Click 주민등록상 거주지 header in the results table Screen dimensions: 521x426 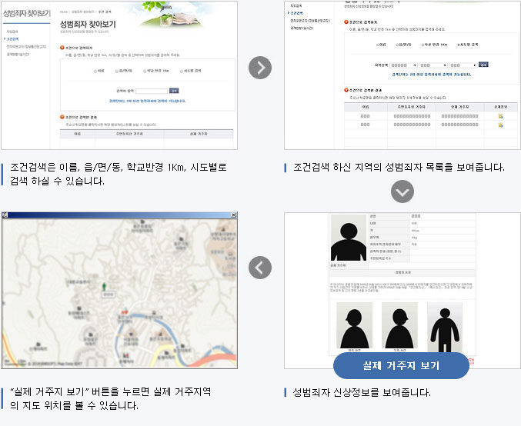pyautogui.click(x=412, y=107)
